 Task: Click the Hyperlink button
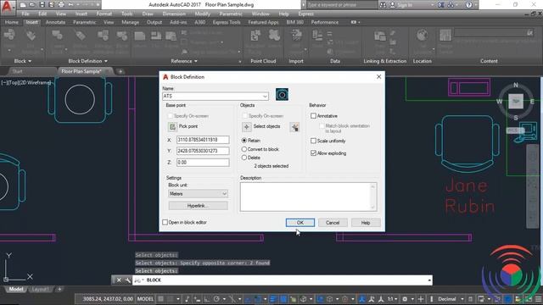198,206
